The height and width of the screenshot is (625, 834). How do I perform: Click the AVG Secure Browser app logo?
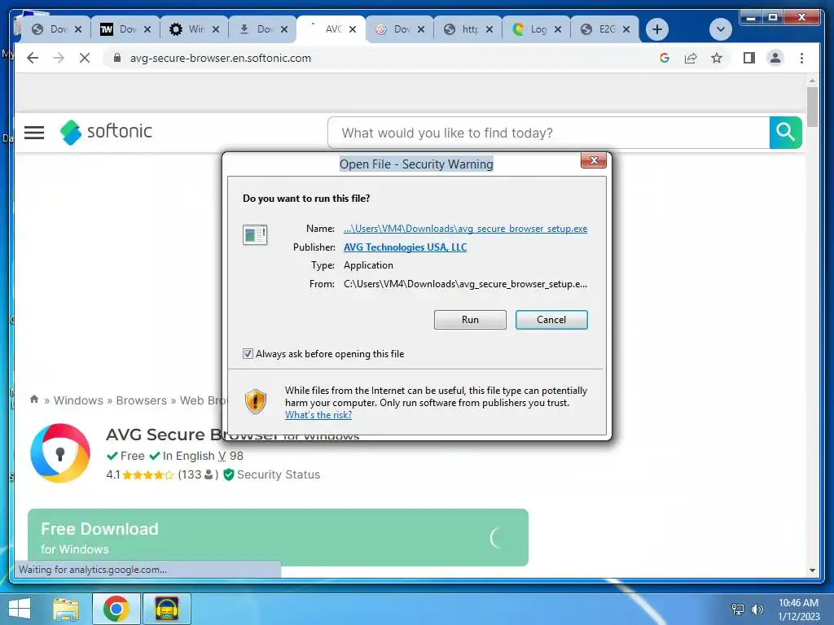coord(60,452)
